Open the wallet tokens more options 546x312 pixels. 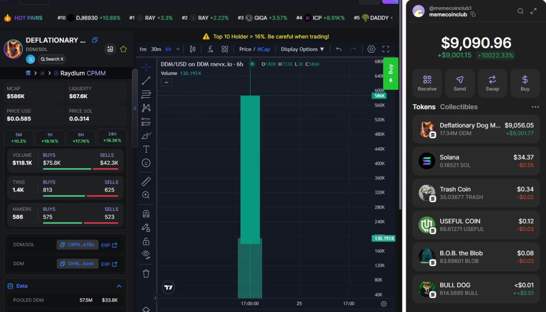click(535, 107)
